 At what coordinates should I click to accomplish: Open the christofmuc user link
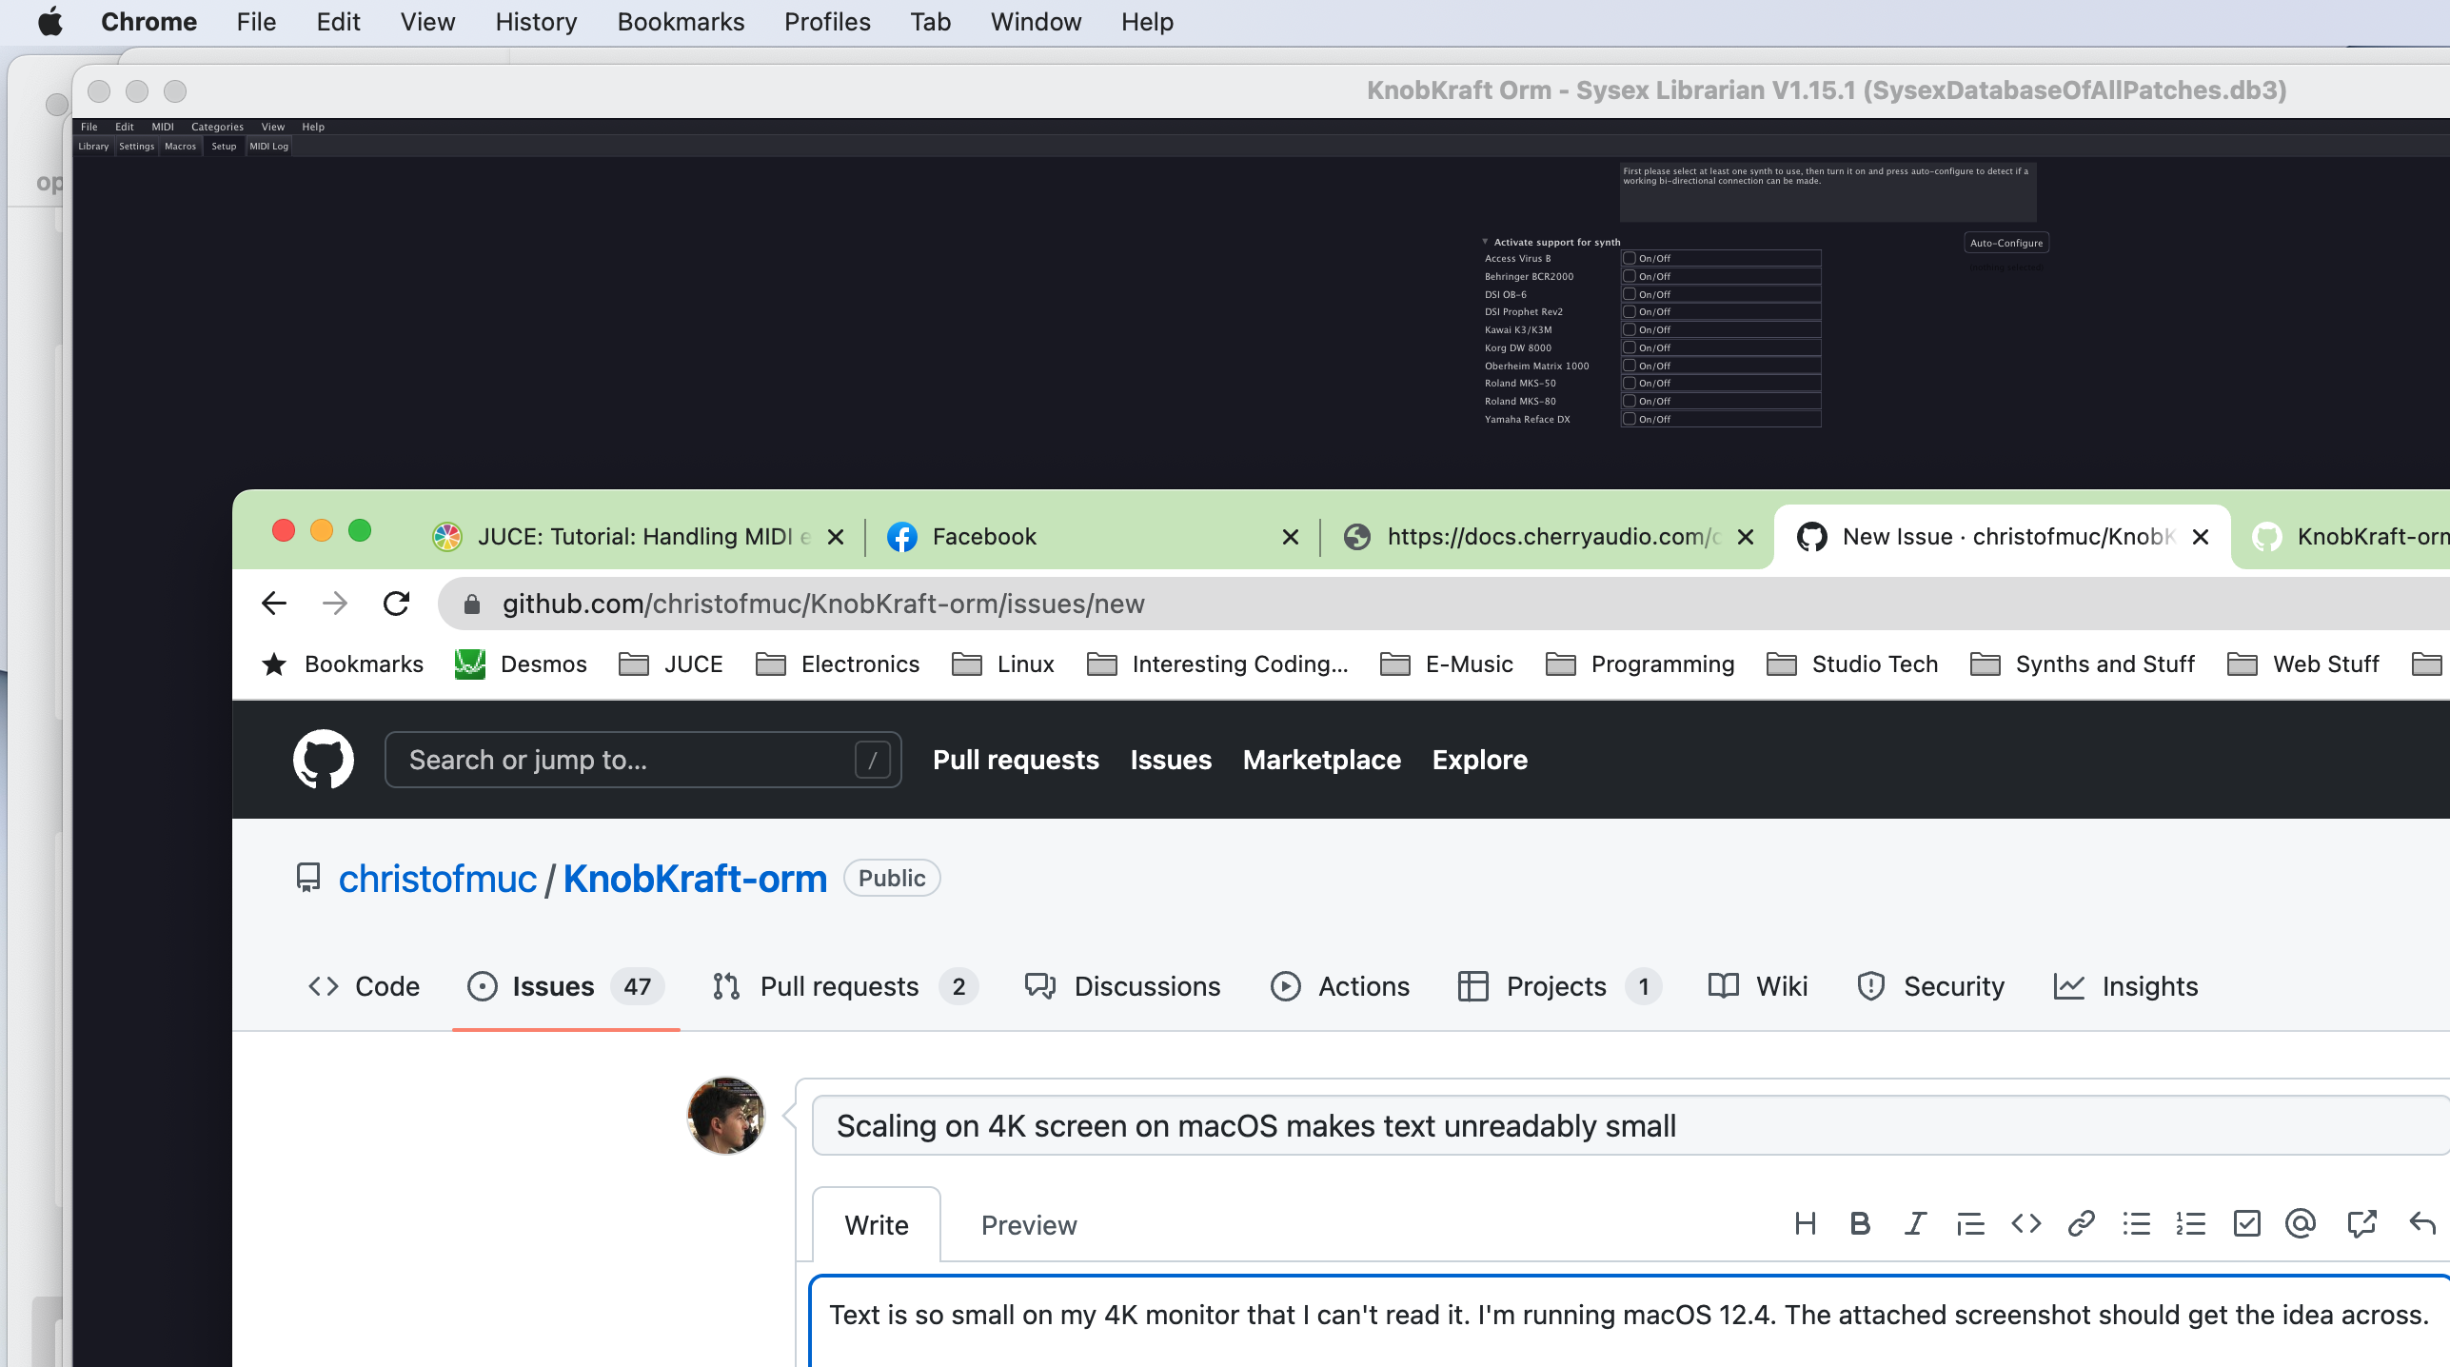pyautogui.click(x=438, y=879)
